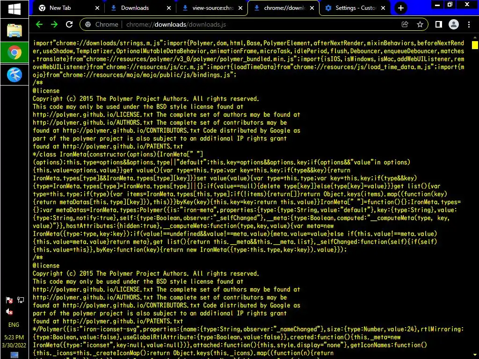Screen dimensions: 479x359
Task: Click 'import"chrome://downloads/strings.m.js"' text
Action: [x=99, y=43]
